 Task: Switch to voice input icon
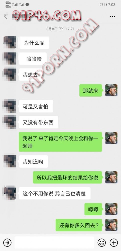7,242
